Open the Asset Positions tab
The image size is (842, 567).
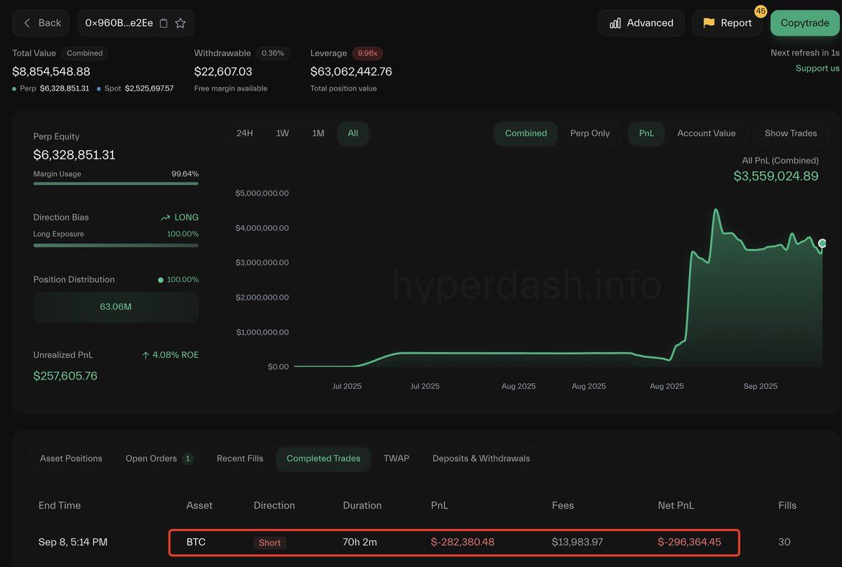[71, 459]
